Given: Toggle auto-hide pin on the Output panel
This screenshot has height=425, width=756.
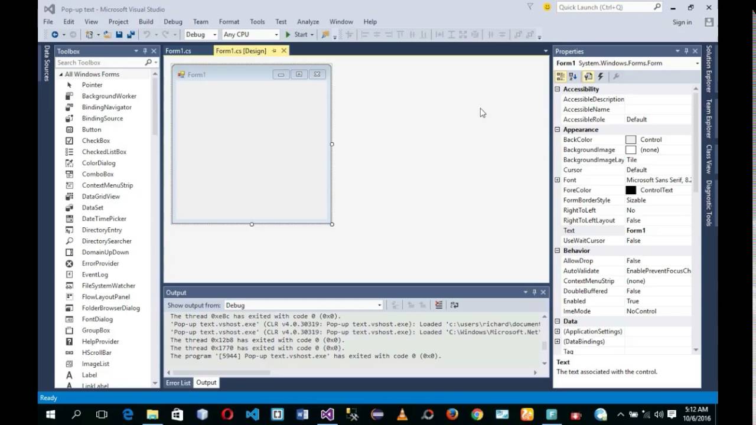Looking at the screenshot, I should pyautogui.click(x=535, y=292).
